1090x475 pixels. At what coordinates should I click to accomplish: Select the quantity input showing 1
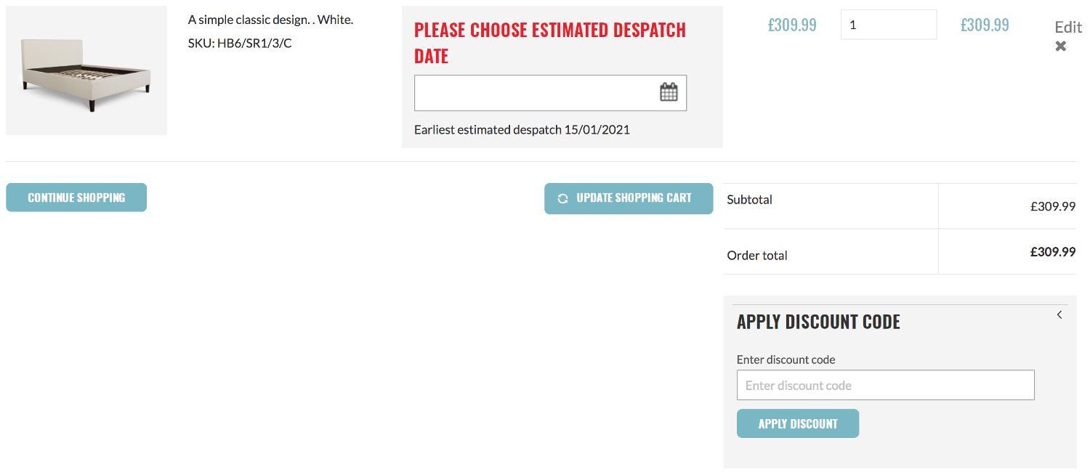click(888, 24)
